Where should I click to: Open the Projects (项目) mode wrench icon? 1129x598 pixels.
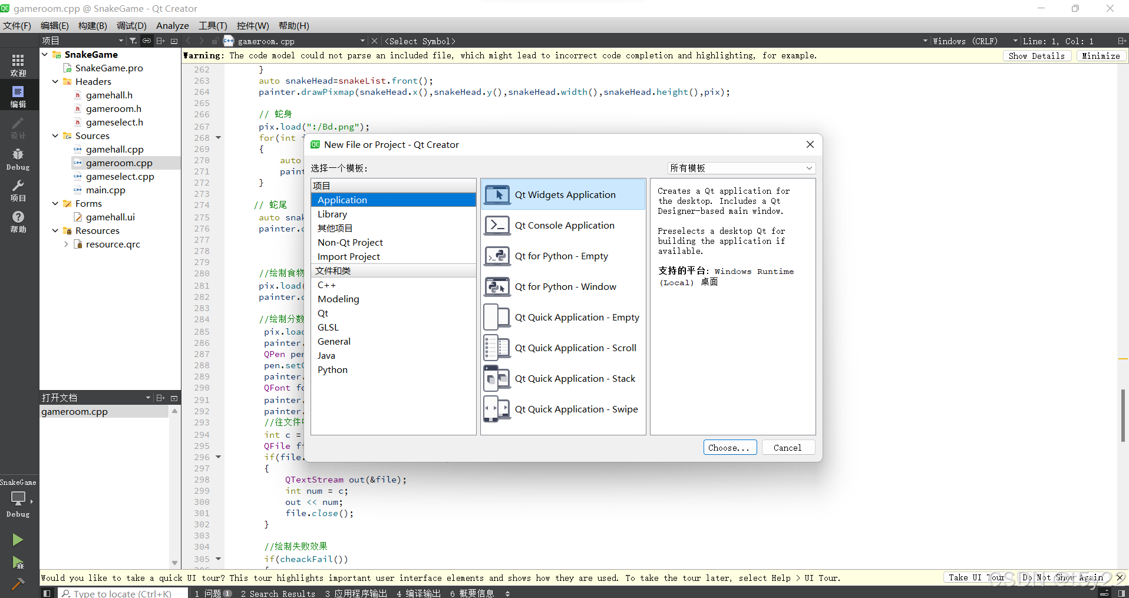coord(18,190)
